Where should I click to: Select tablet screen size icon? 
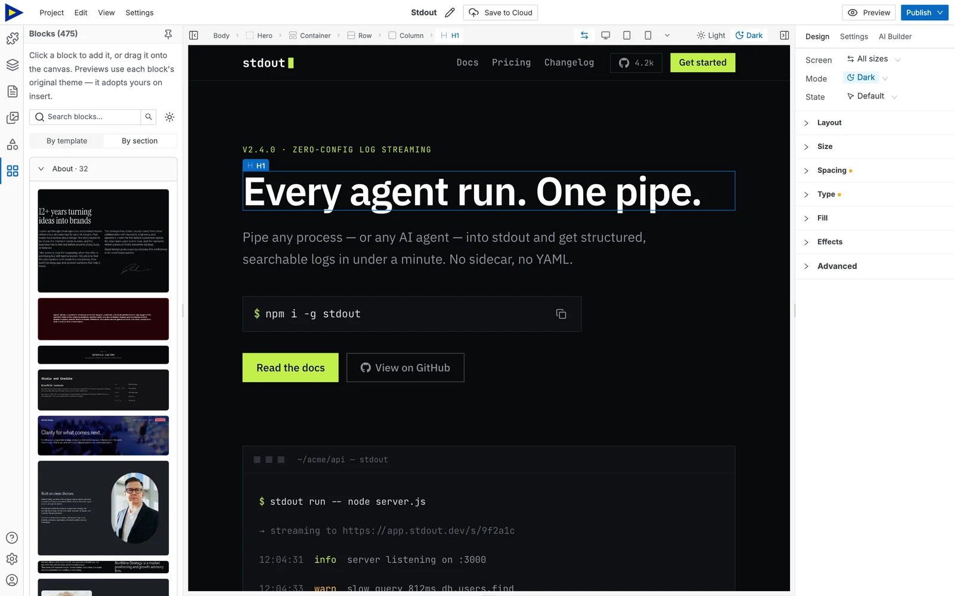627,36
